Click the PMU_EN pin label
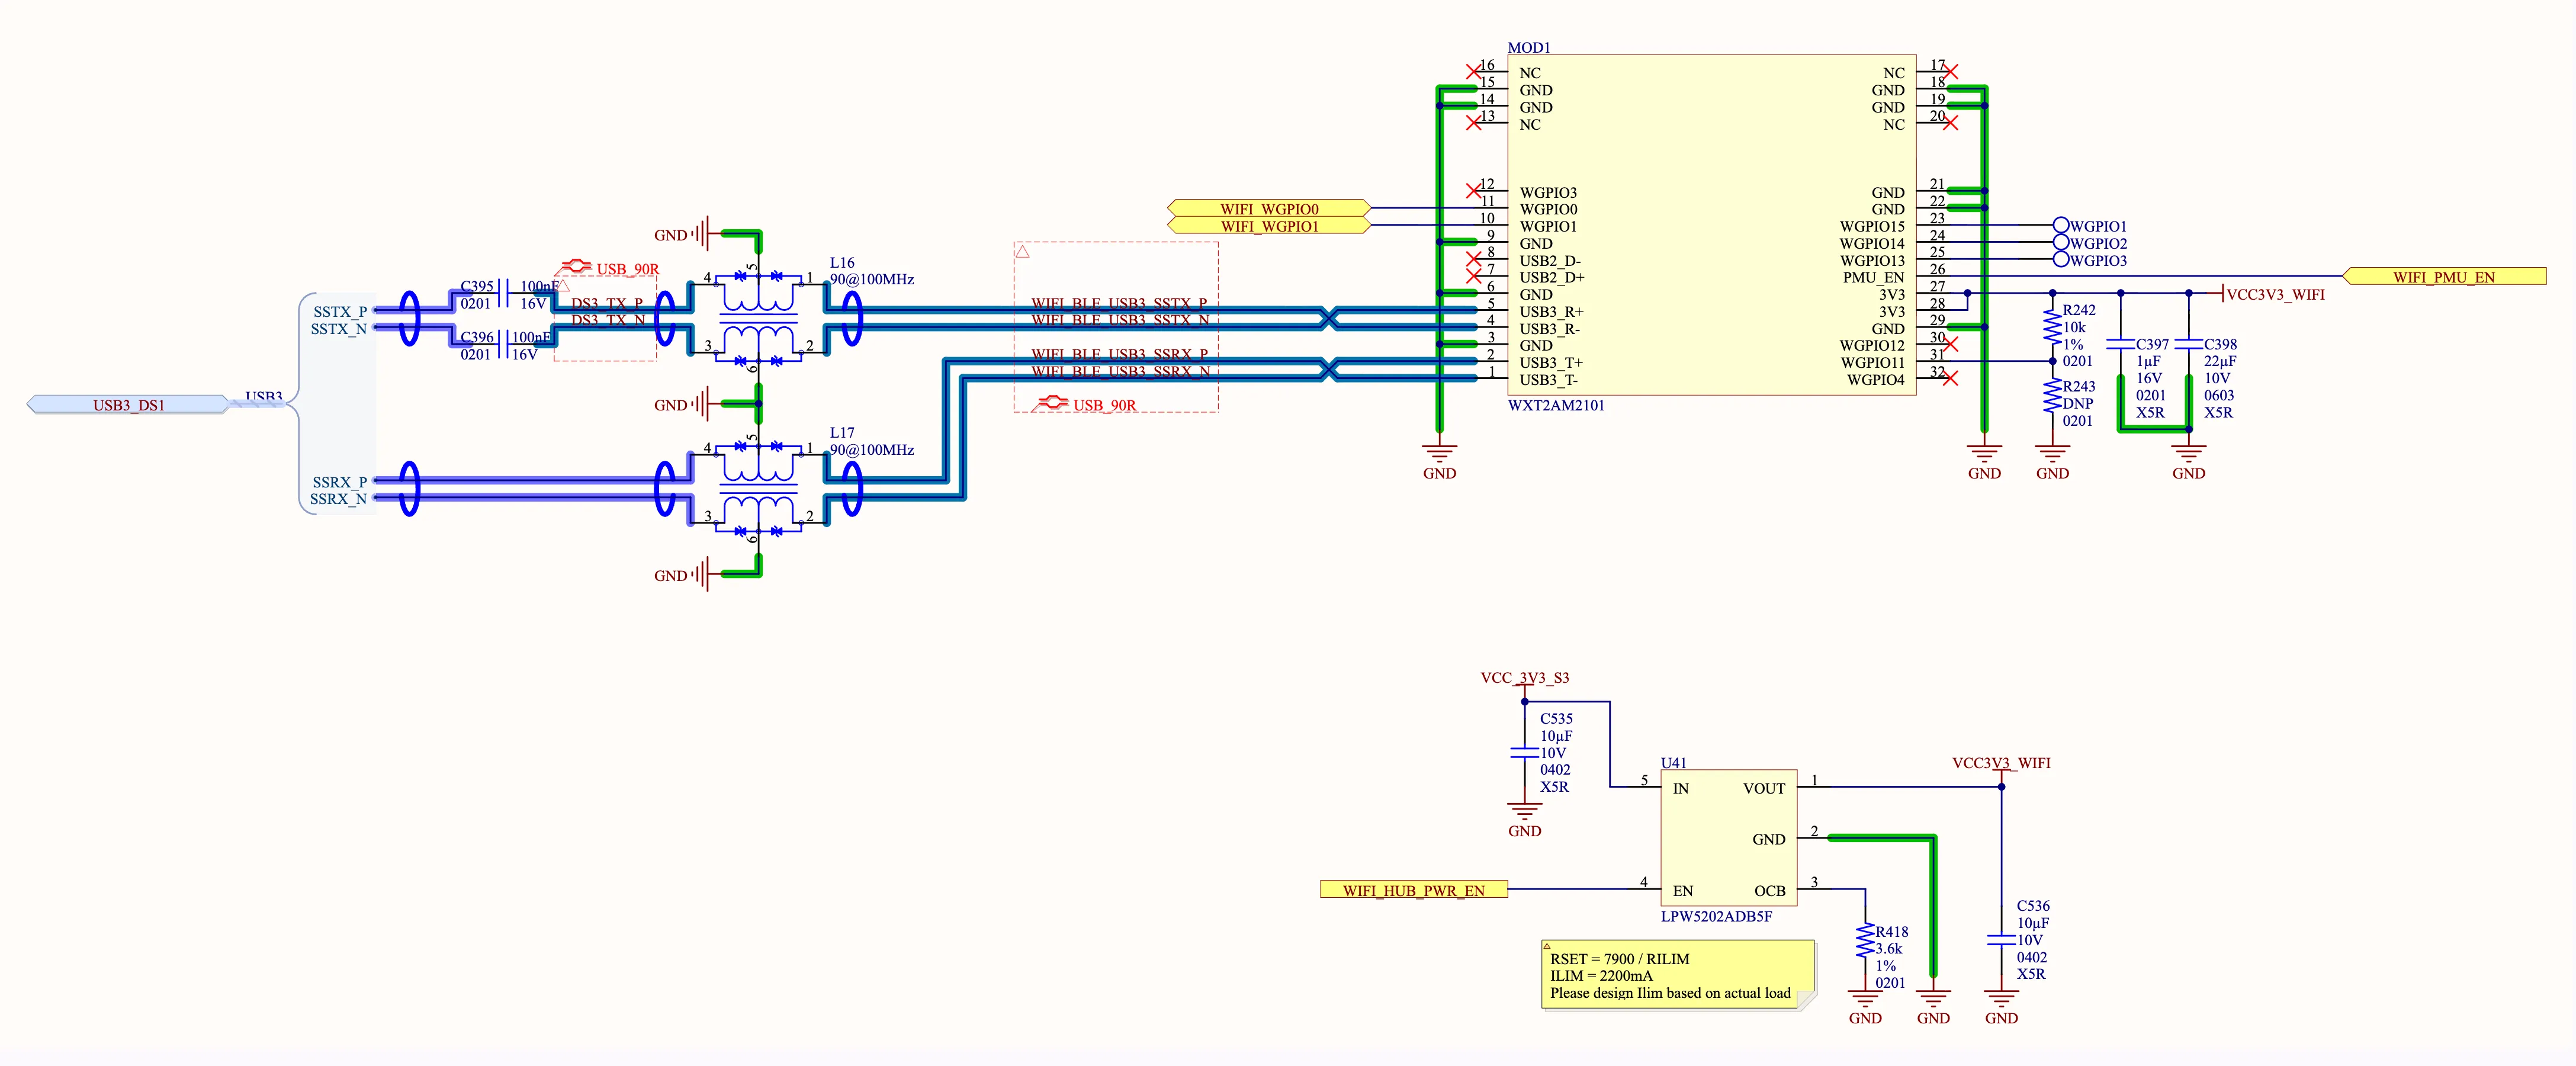2576x1066 pixels. tap(1874, 277)
